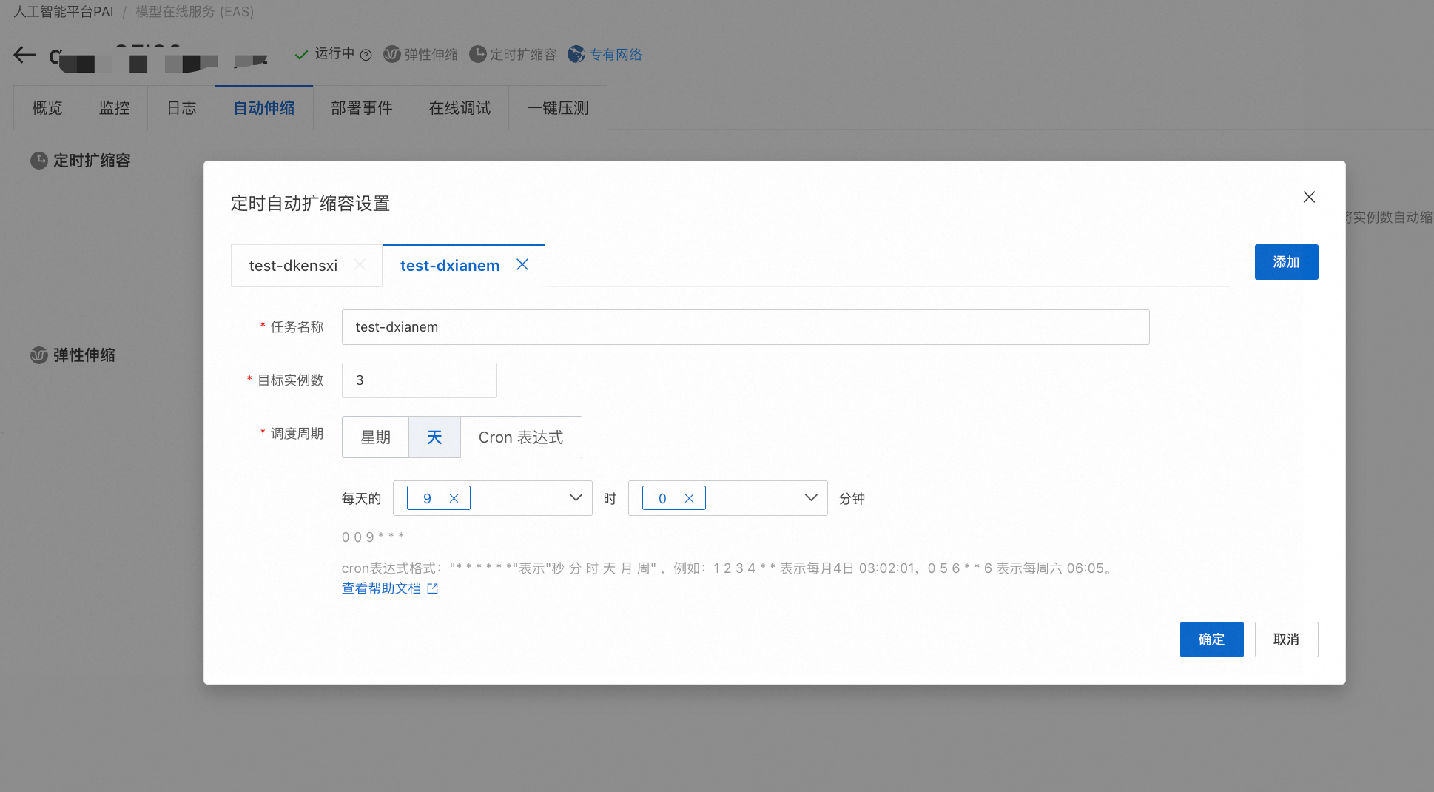1434x792 pixels.
Task: Click the minute selection box
Action: click(x=727, y=498)
